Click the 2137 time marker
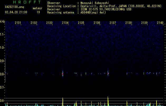Image resolution: width=166 pixels, height=106 pixels. point(113,23)
